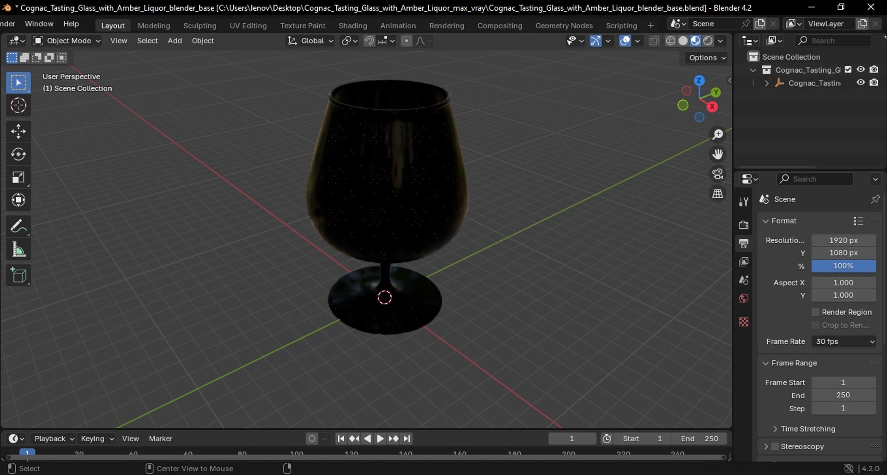
Task: Select the Measure tool
Action: coord(18,250)
